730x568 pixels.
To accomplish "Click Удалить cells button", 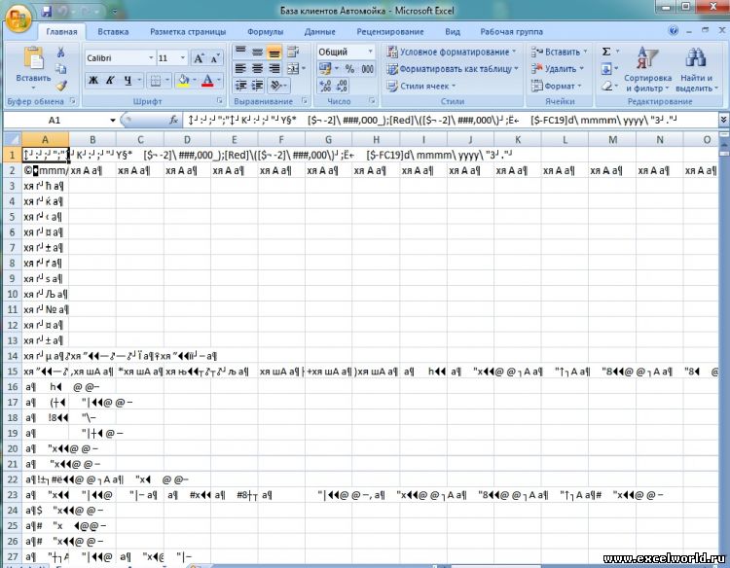I will [558, 69].
